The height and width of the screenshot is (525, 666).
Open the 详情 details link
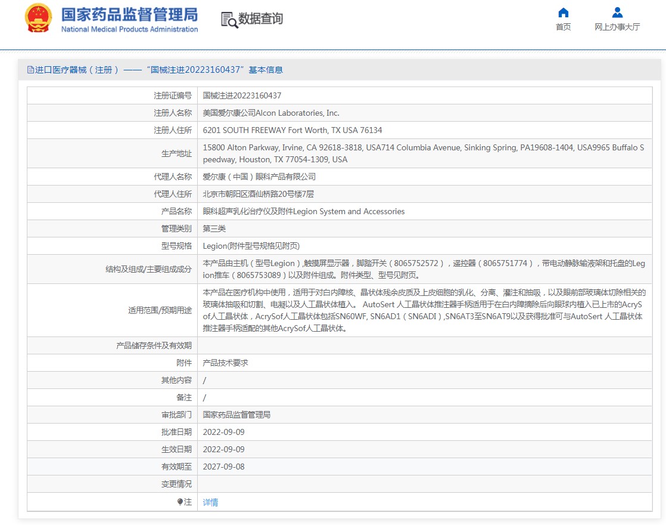coord(210,502)
